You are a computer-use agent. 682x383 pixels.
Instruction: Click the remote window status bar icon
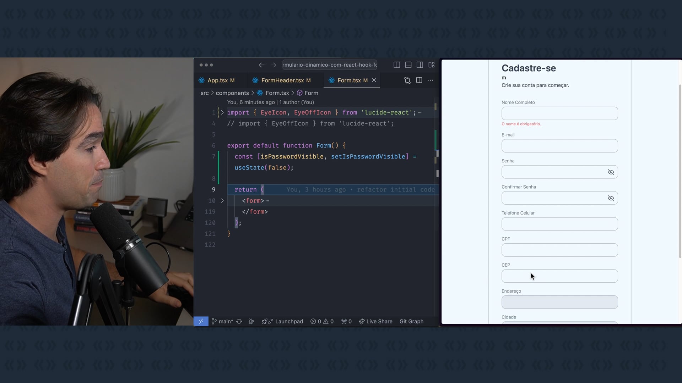pos(201,321)
